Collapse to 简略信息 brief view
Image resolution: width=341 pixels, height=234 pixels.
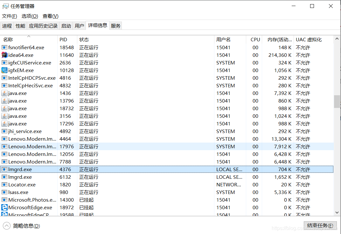pos(21,226)
